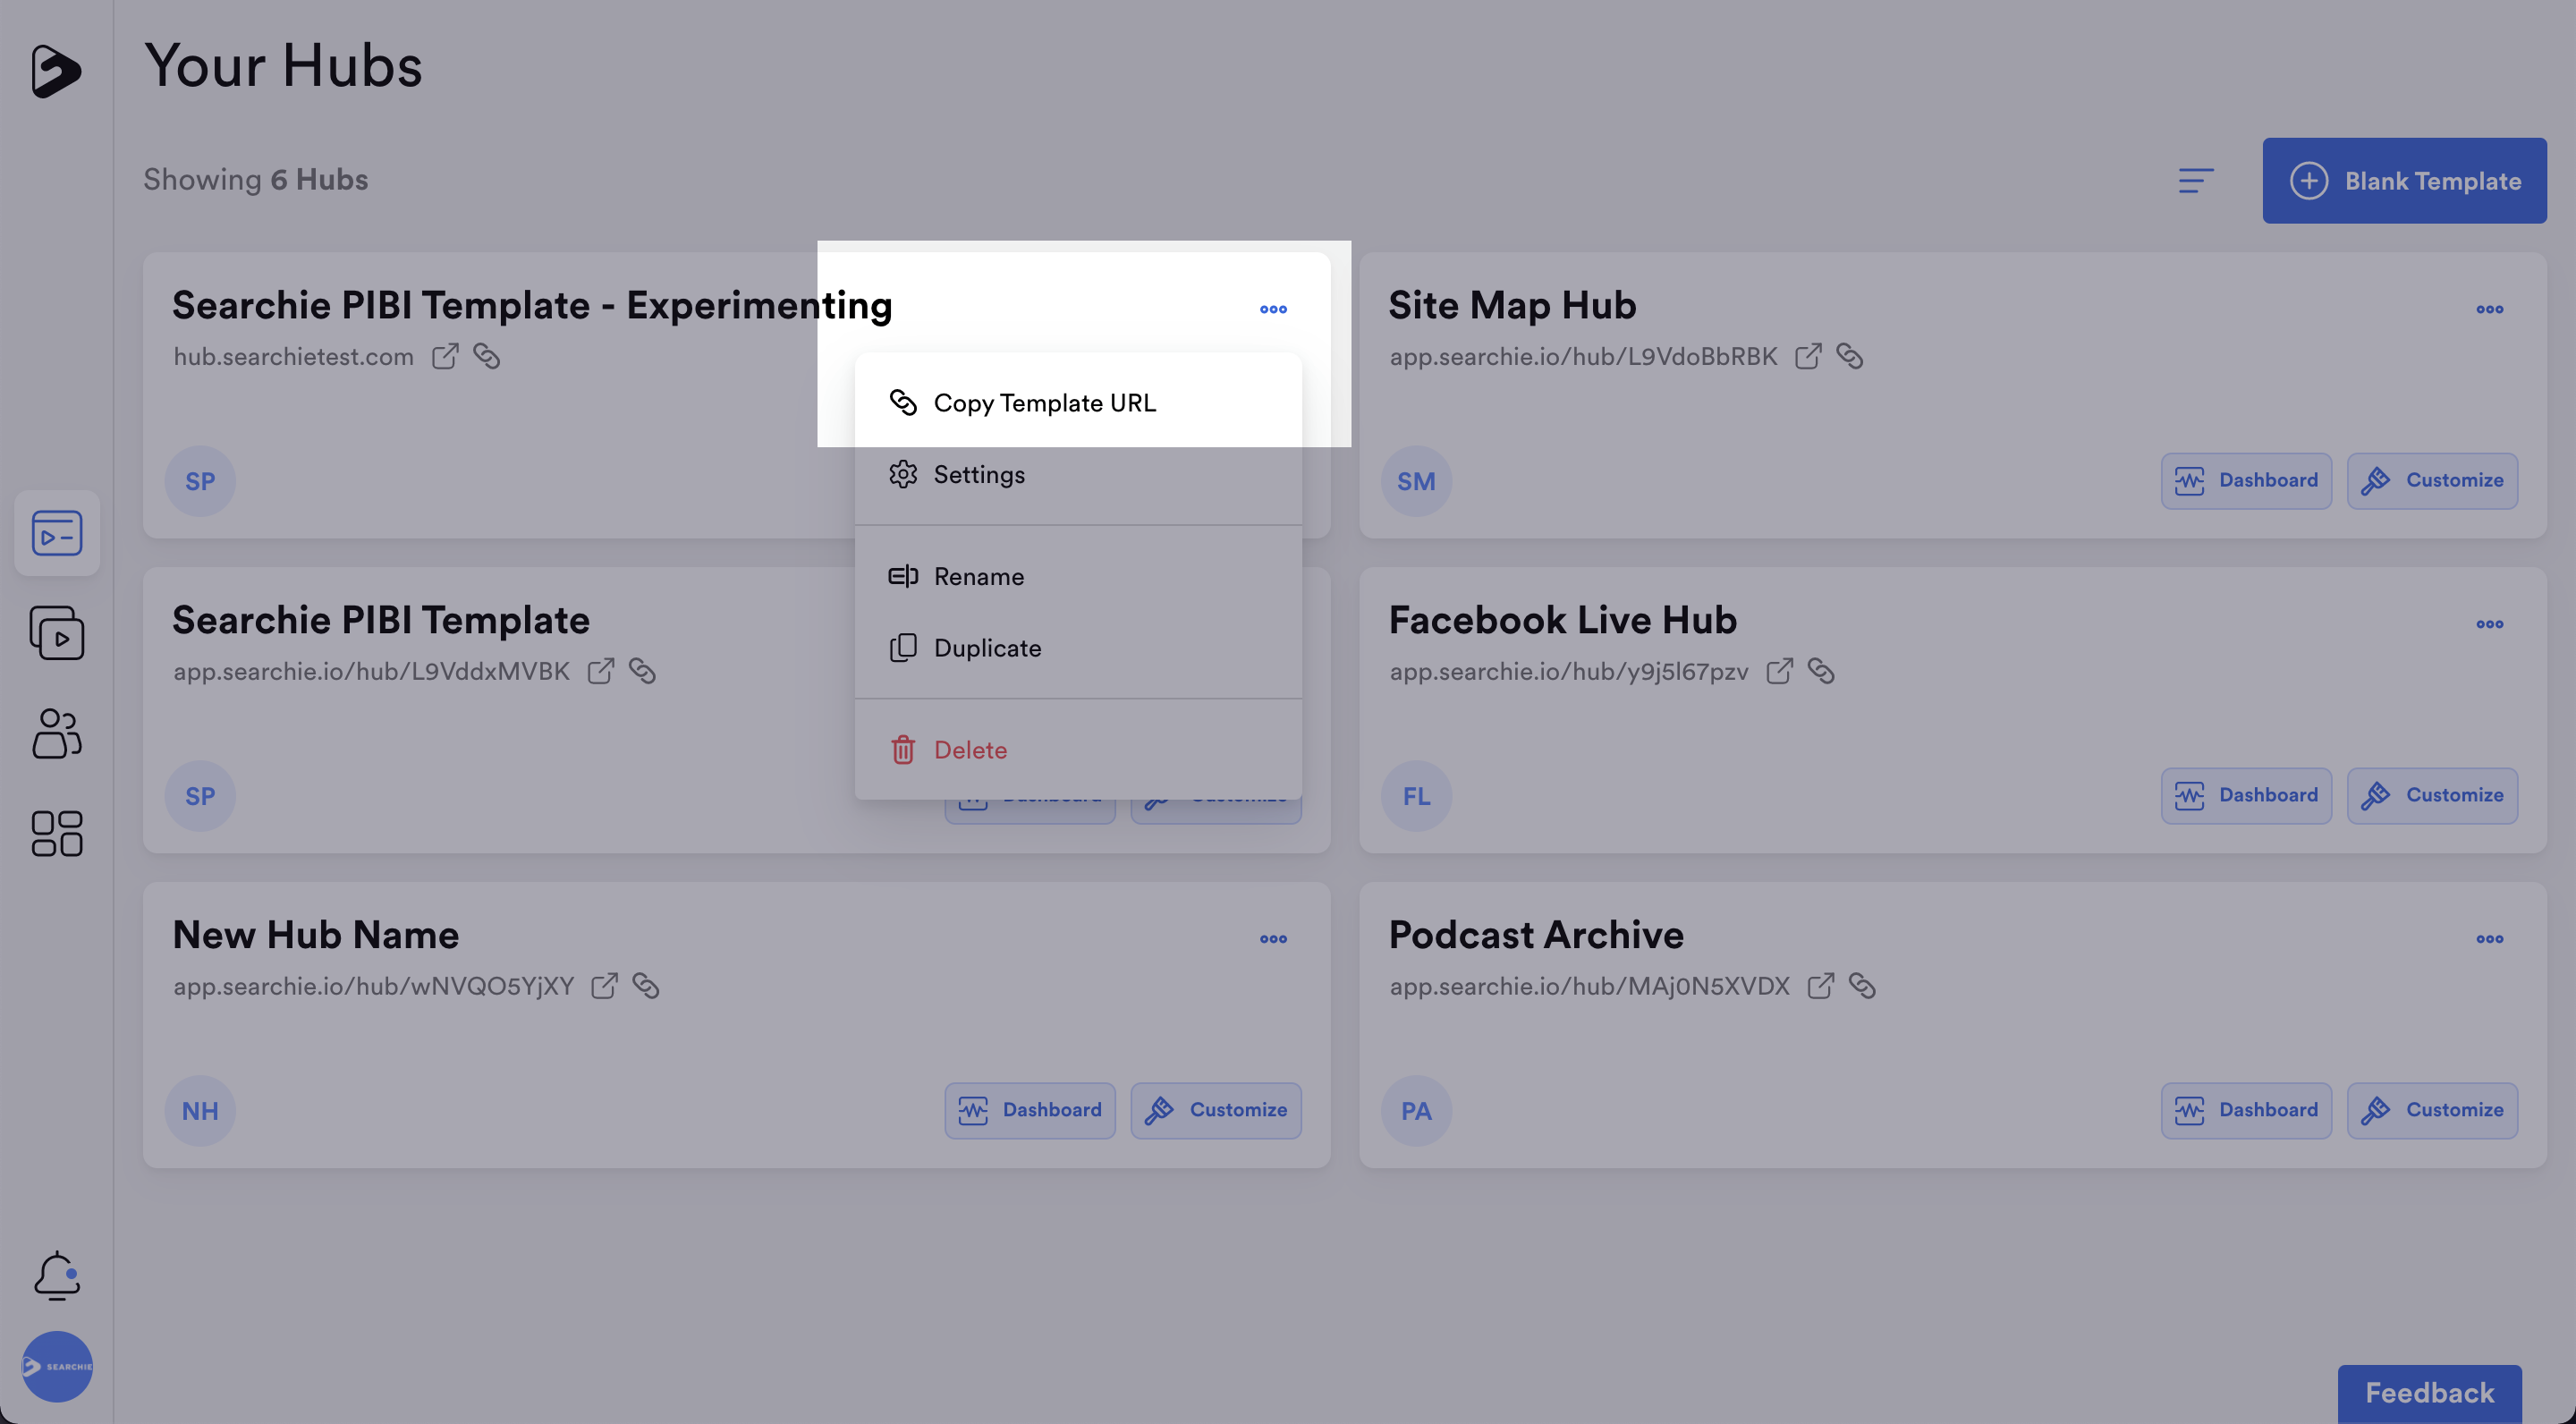Open the sort hubs icon next to Blank Template
2576x1424 pixels.
coord(2196,181)
